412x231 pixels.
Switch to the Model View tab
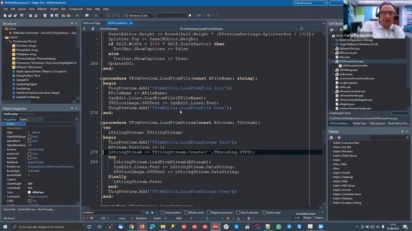pyautogui.click(x=360, y=123)
